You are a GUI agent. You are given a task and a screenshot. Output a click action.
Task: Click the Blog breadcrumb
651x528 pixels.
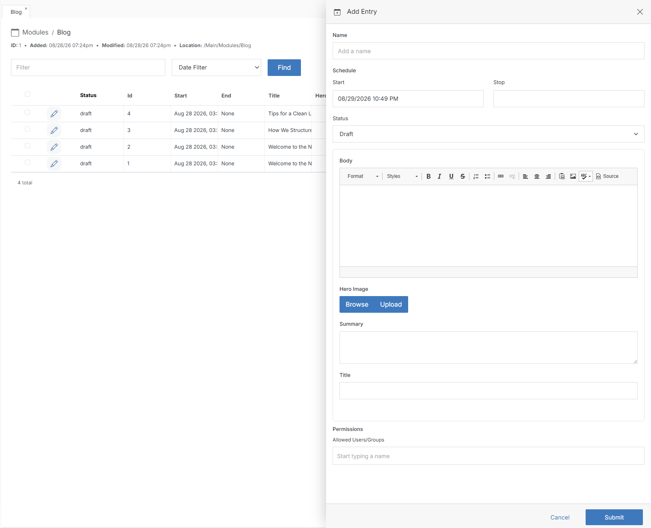coord(64,32)
